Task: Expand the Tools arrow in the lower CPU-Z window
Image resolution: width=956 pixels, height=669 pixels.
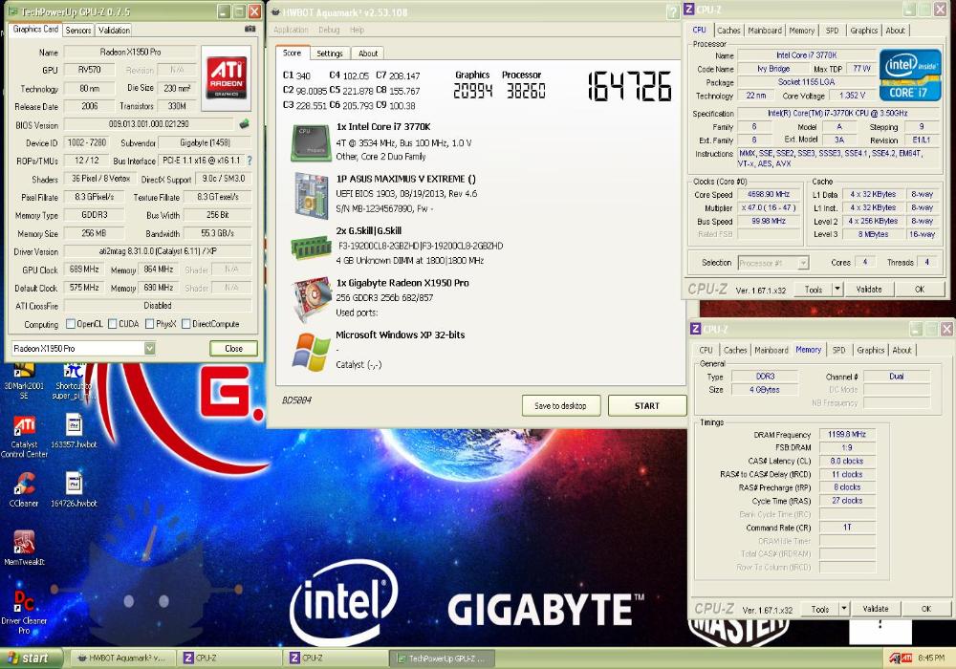Action: point(844,608)
